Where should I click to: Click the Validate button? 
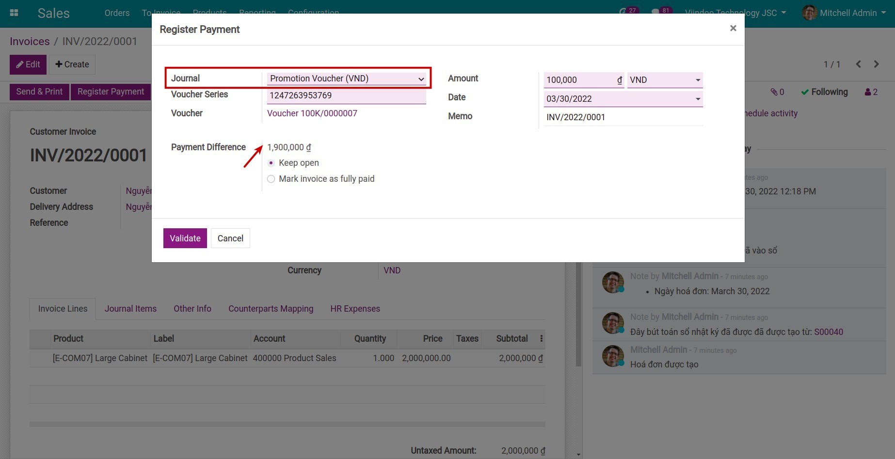coord(185,238)
